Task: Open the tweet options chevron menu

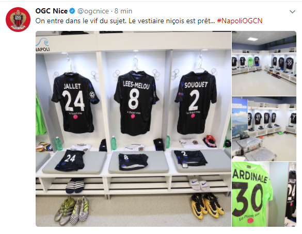Action: (292, 12)
